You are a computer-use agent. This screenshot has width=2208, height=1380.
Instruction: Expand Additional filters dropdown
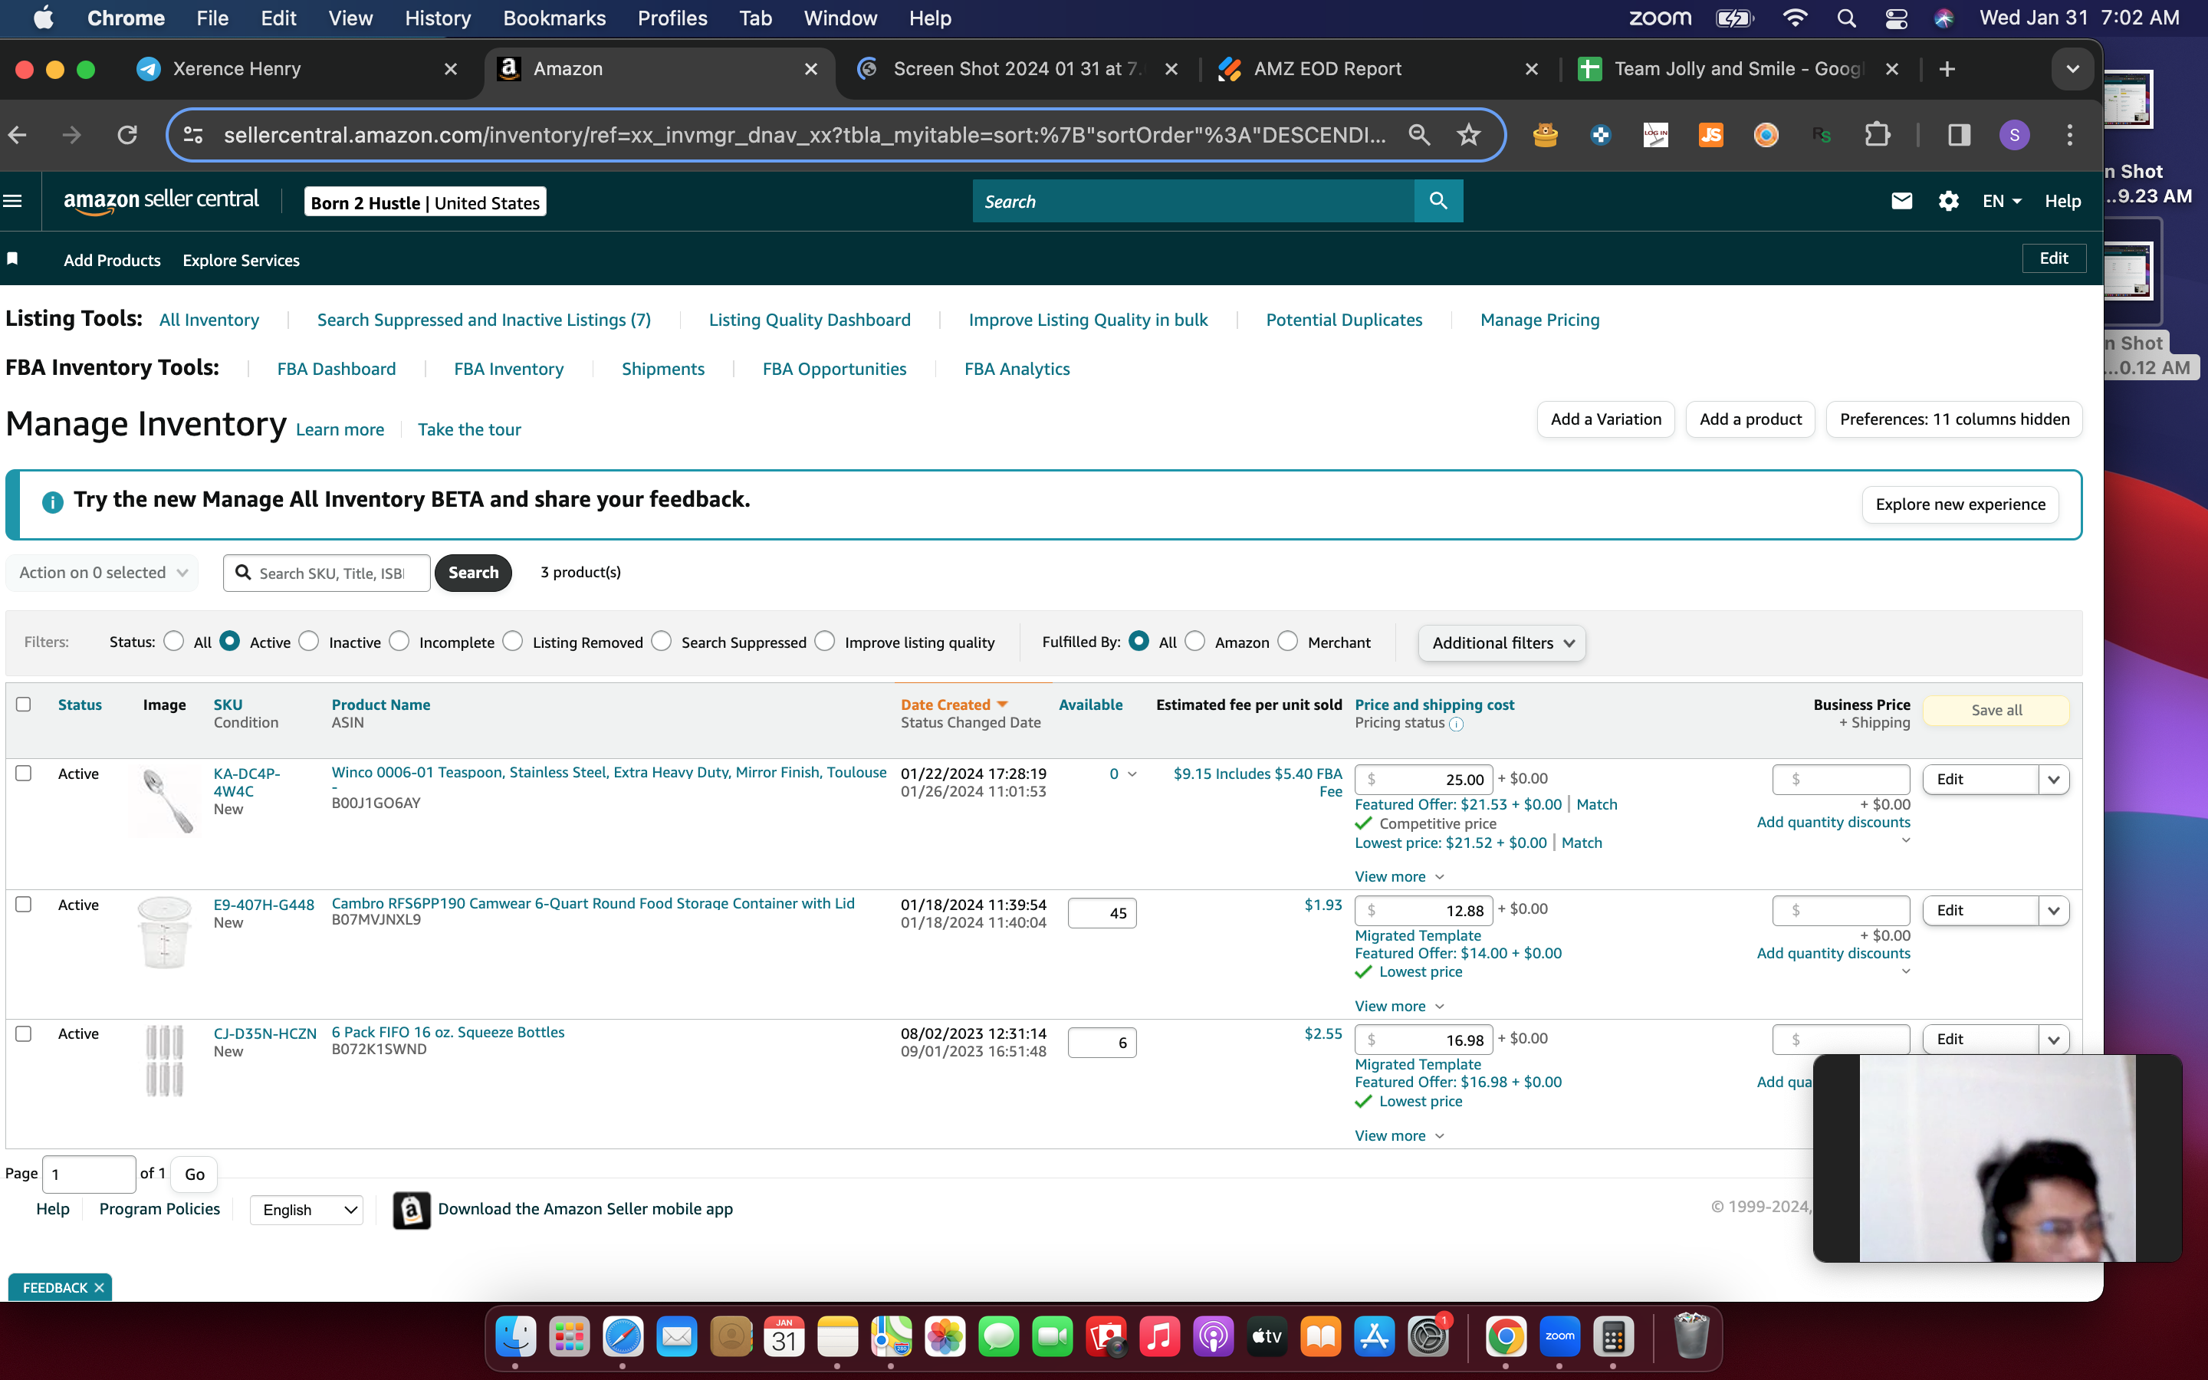[1502, 642]
